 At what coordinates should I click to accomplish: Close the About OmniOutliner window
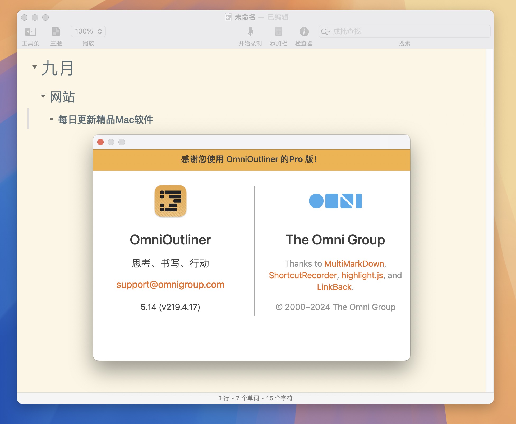100,142
